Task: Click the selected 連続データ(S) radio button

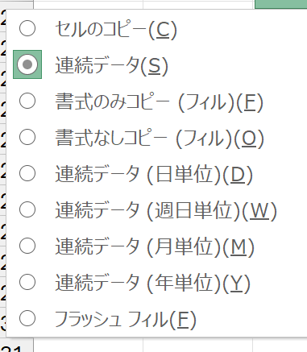Action: (27, 64)
